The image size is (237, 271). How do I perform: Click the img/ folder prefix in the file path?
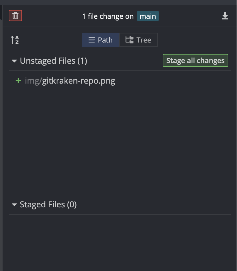33,81
